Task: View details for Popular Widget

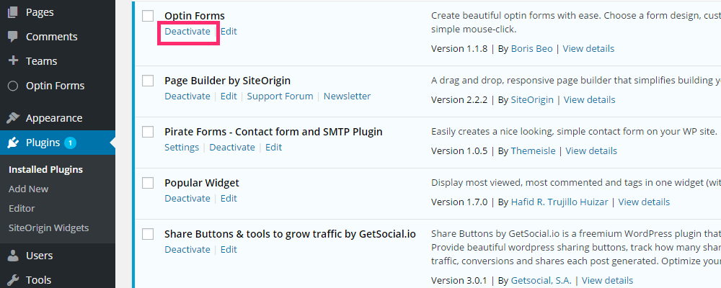Action: [x=644, y=202]
